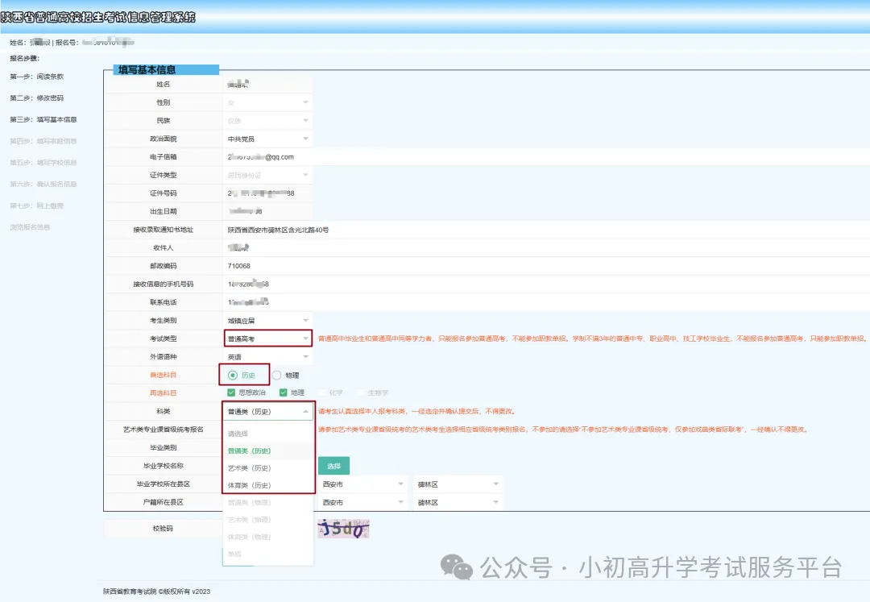Click the 接收信息的手机号码 input field
Screen dimensions: 870x602
[546, 284]
